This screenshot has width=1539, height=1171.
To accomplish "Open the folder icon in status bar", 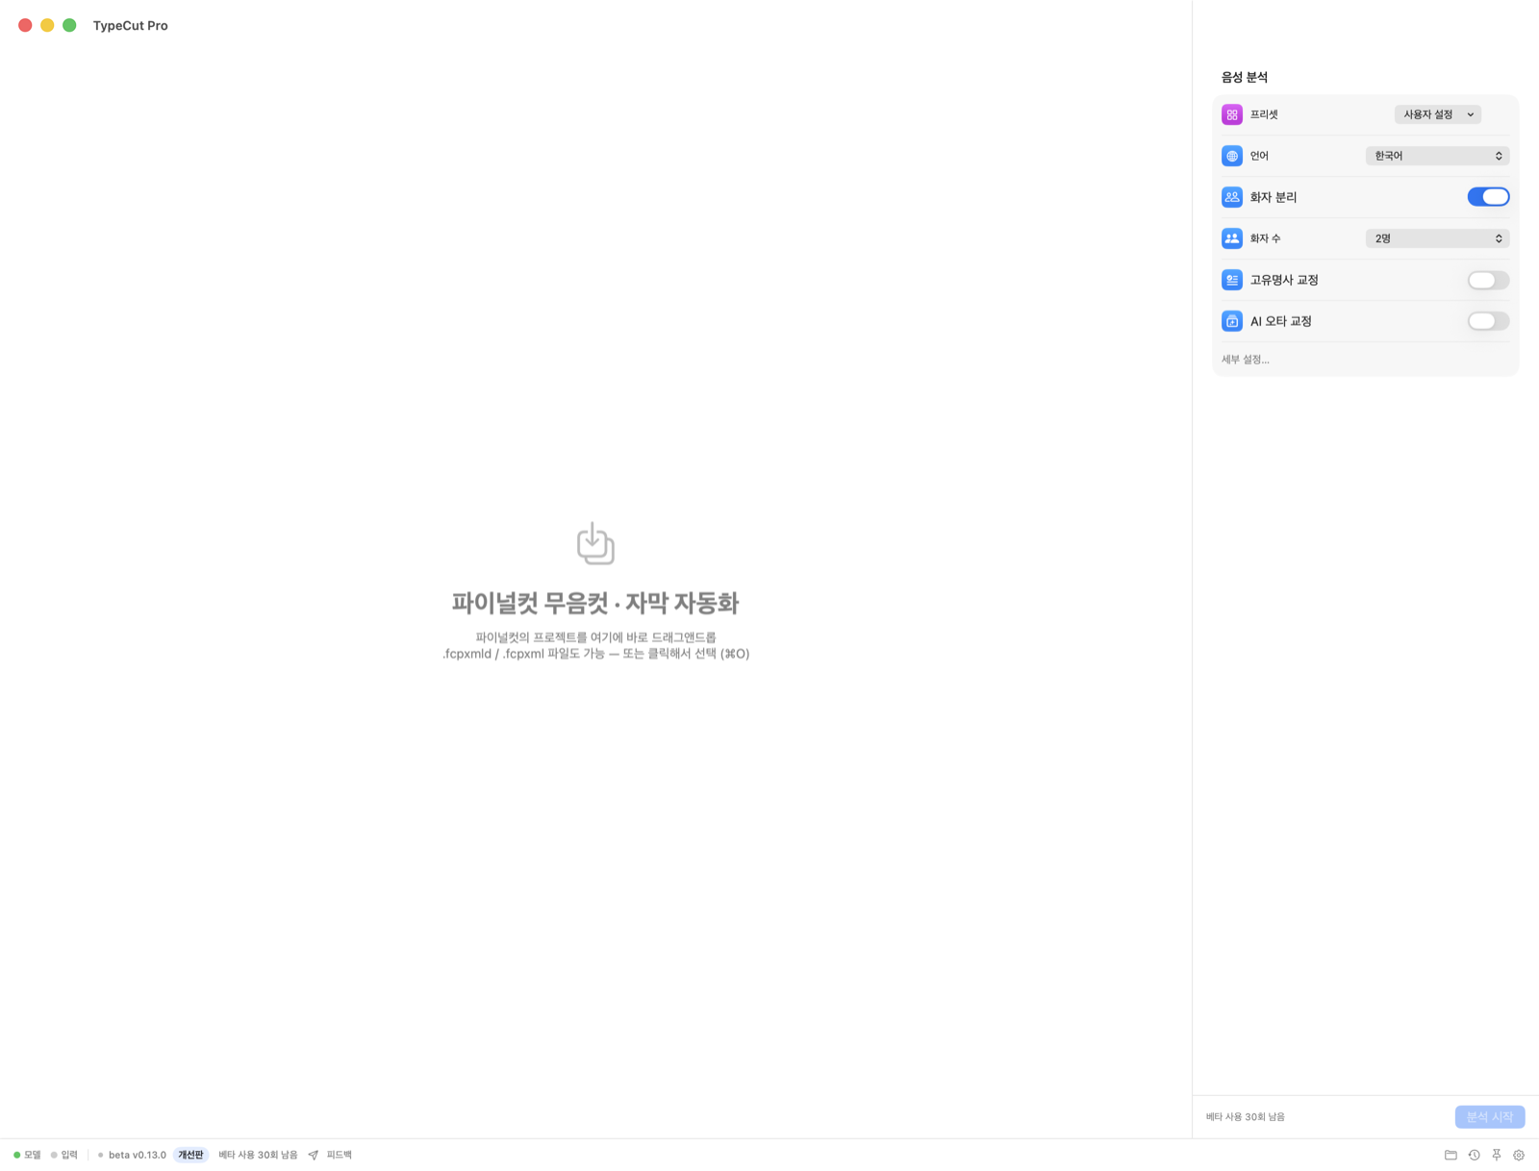I will [1451, 1155].
